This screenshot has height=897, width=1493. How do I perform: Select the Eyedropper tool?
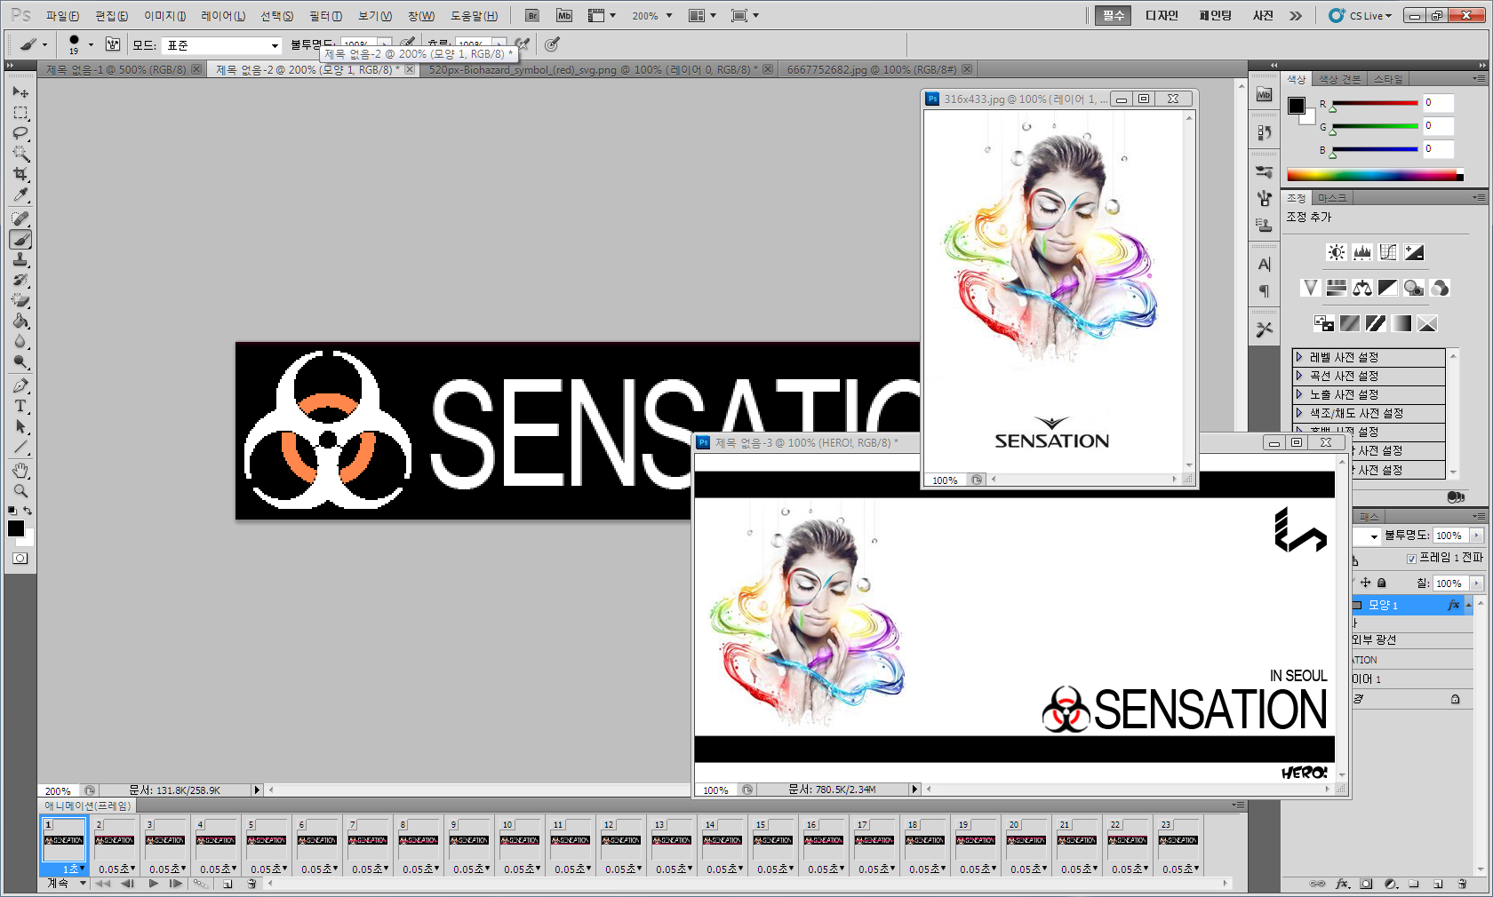click(x=20, y=194)
